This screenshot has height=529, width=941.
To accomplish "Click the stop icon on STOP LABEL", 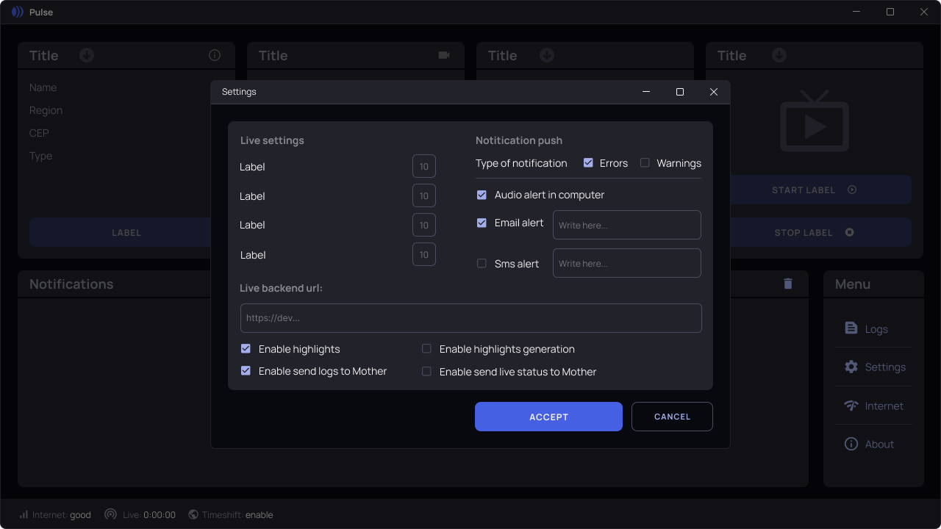I will point(849,232).
